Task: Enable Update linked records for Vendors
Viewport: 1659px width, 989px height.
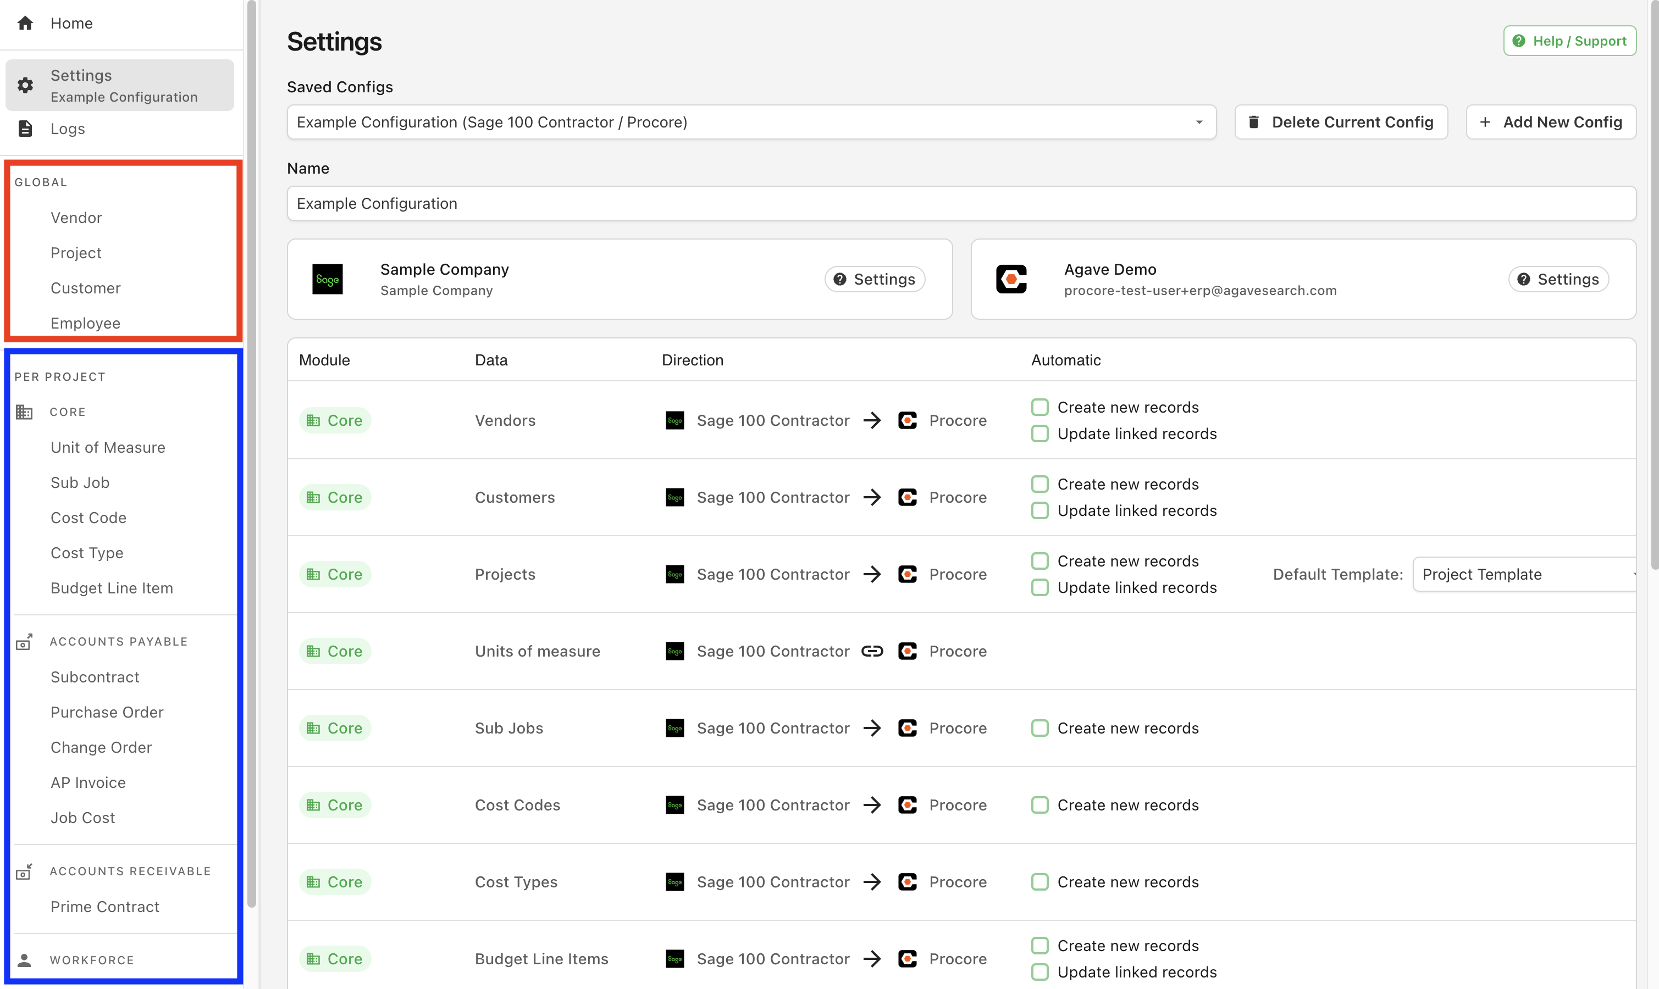Action: [1040, 434]
